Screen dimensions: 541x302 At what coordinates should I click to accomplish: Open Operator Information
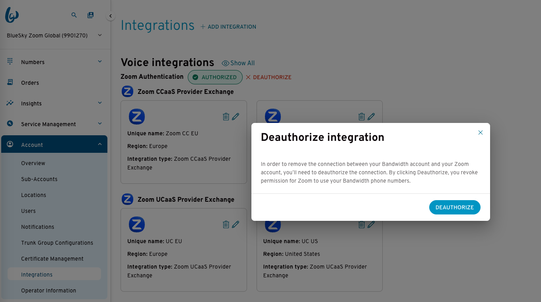pyautogui.click(x=49, y=290)
